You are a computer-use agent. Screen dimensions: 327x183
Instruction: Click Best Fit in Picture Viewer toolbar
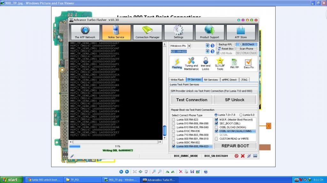[135, 172]
